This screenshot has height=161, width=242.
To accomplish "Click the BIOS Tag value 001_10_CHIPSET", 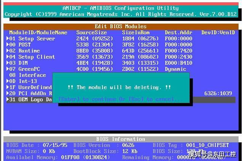I will [208, 145].
